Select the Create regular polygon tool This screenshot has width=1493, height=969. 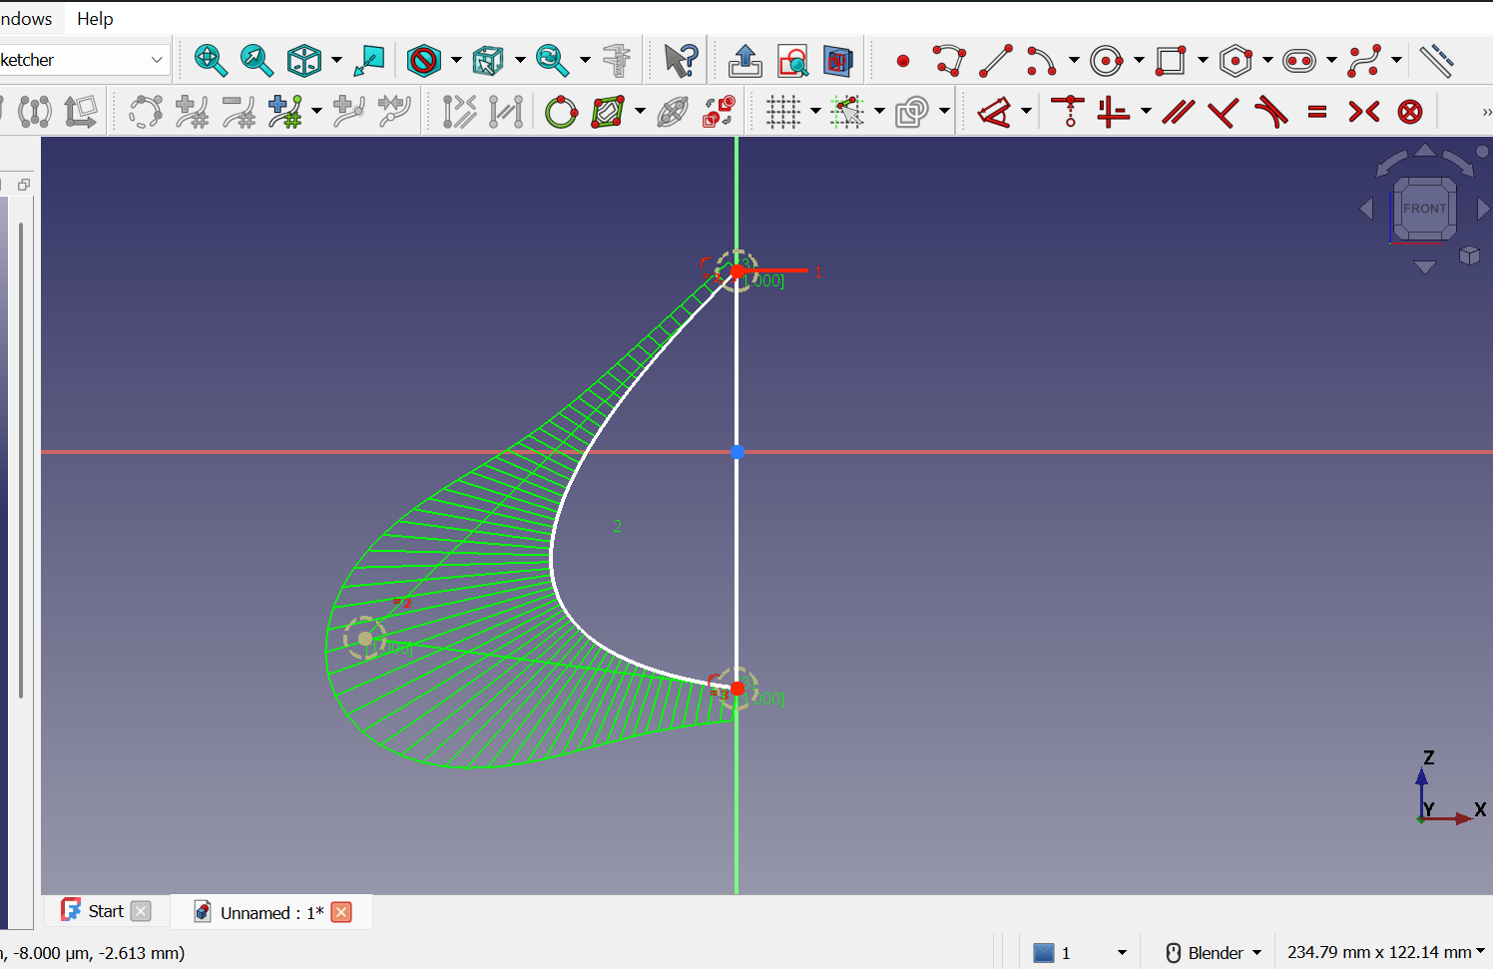point(1236,60)
